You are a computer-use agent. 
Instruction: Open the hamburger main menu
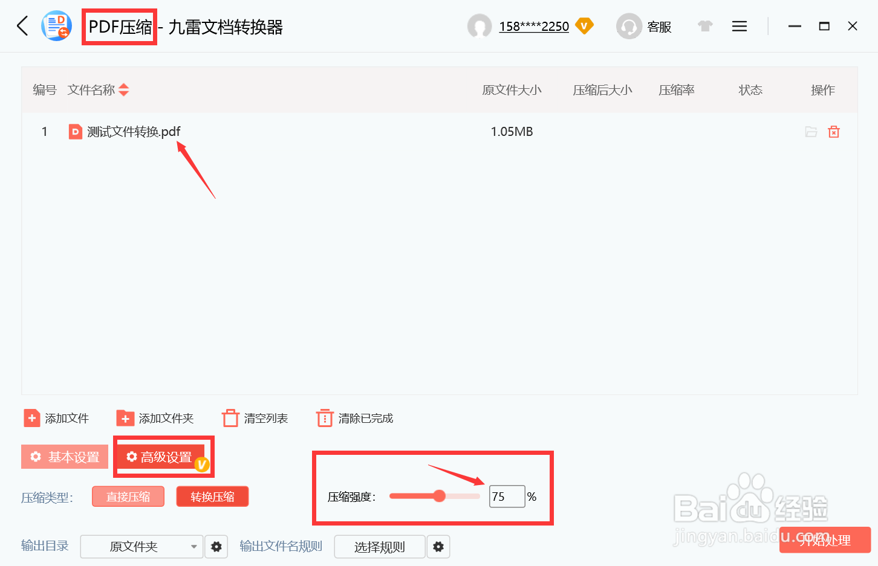(x=740, y=26)
